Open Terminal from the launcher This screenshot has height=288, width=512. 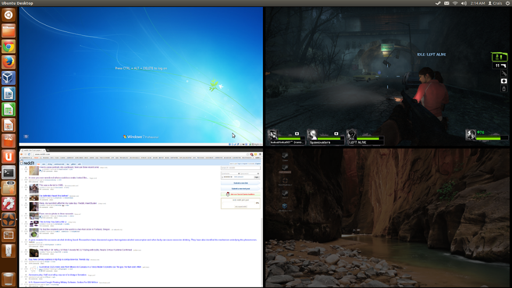(x=9, y=172)
